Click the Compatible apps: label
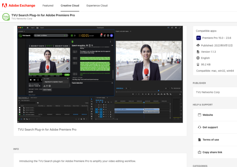Image resolution: width=237 pixels, height=167 pixels. click(x=206, y=31)
